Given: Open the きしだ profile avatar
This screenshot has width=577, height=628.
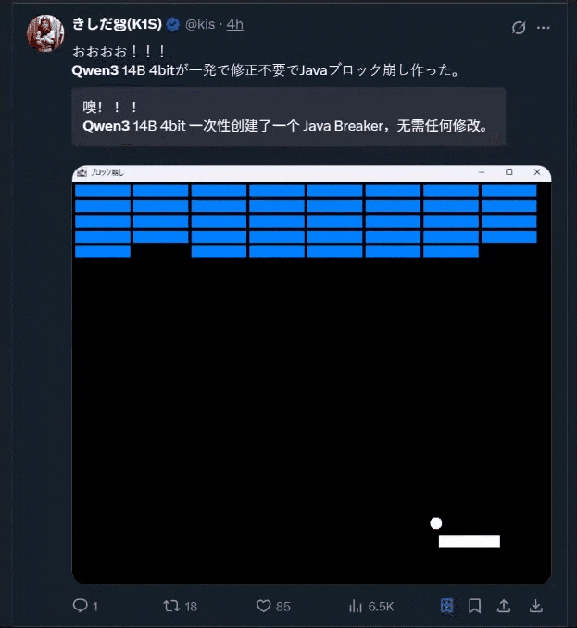Looking at the screenshot, I should (45, 33).
